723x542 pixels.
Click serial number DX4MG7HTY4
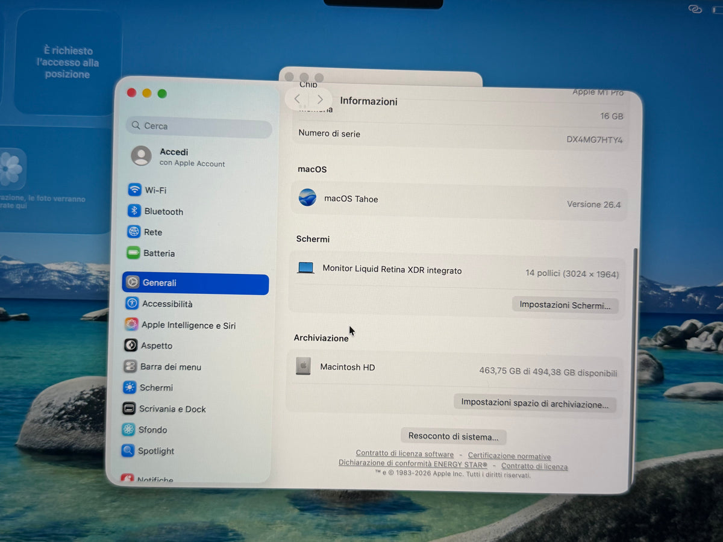tap(595, 140)
